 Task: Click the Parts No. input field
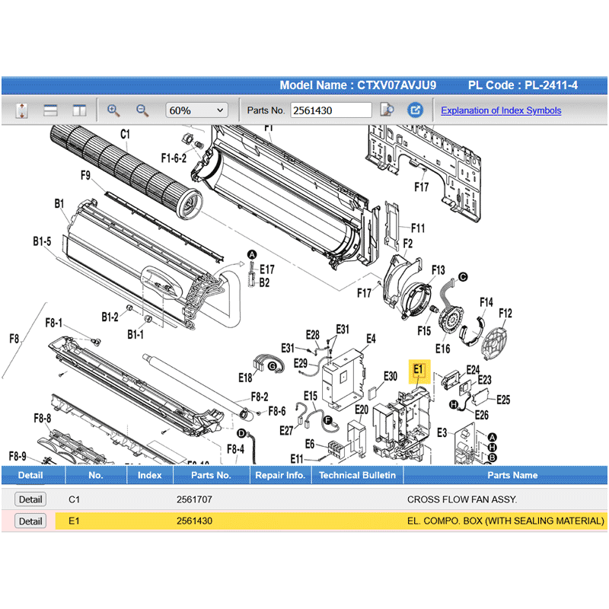tap(330, 110)
